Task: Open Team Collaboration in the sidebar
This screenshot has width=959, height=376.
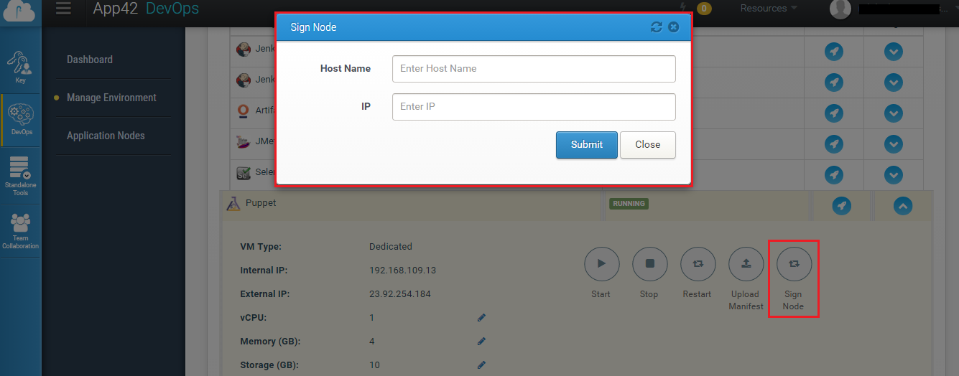Action: coord(20,231)
